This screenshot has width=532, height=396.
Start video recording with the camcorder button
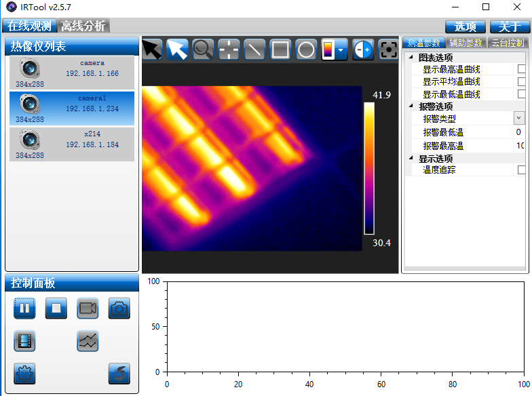[x=88, y=309]
